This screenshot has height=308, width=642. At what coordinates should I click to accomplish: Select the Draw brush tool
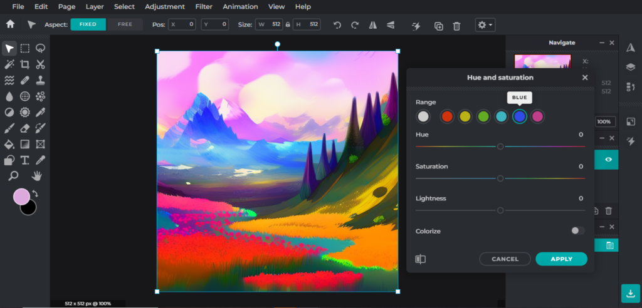(9, 128)
